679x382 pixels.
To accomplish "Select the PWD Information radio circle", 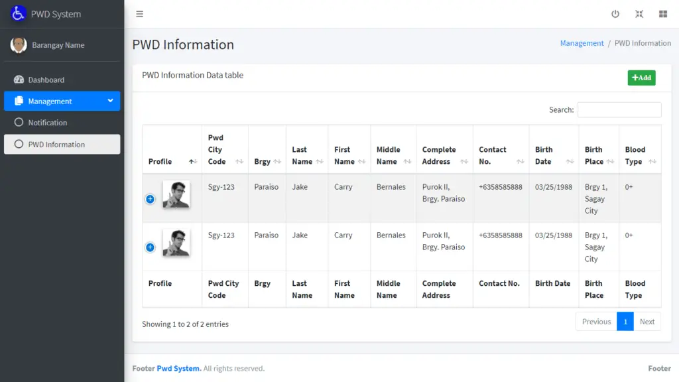I will click(x=19, y=144).
